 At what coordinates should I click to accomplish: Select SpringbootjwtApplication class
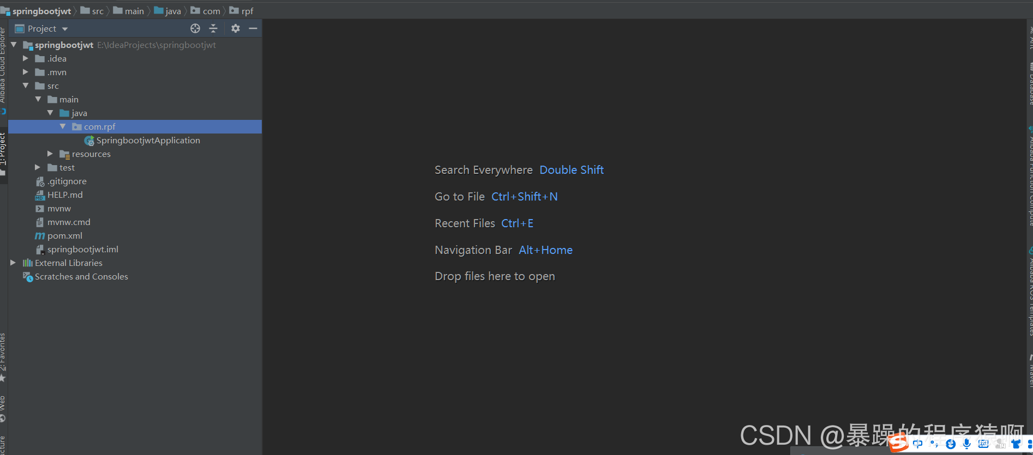pyautogui.click(x=148, y=140)
